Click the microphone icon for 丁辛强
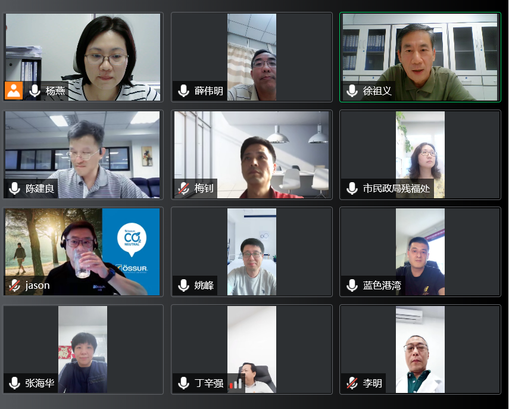509x409 pixels. 184,383
